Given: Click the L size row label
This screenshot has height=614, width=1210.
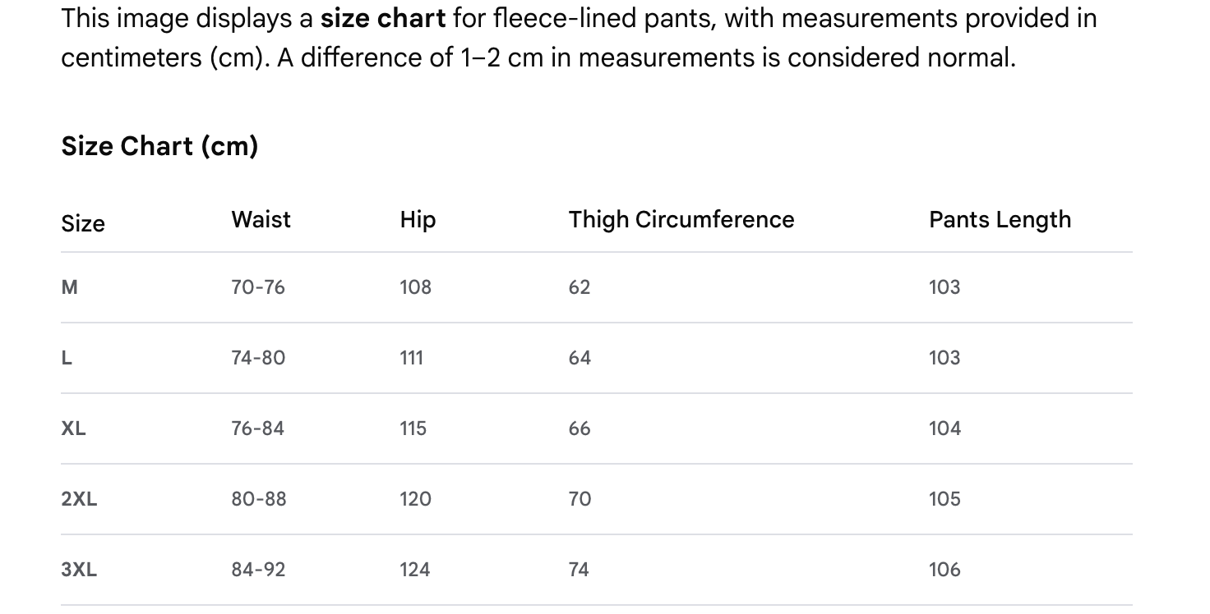Looking at the screenshot, I should click(x=67, y=358).
